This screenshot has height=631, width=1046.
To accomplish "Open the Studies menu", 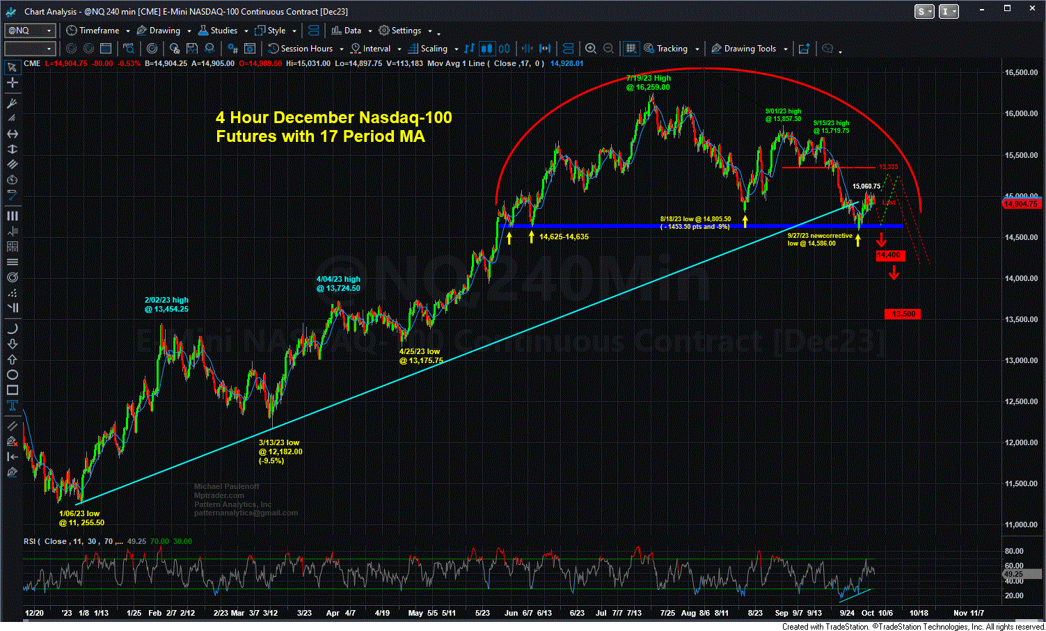I will [x=217, y=31].
